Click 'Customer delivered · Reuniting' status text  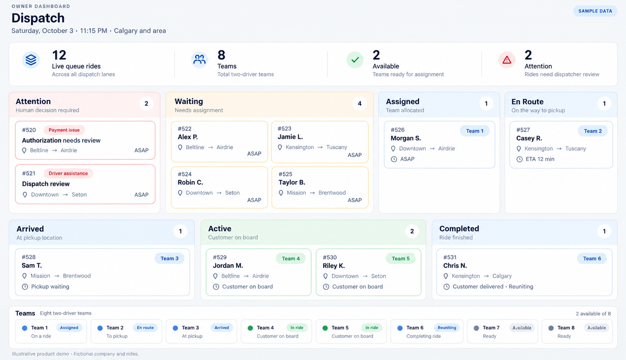[493, 287]
